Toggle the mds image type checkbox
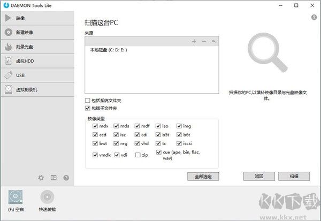This screenshot has width=321, height=221. [x=116, y=126]
